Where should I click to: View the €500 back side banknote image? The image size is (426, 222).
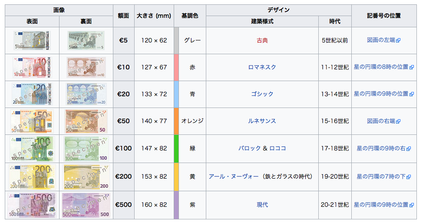(x=86, y=205)
